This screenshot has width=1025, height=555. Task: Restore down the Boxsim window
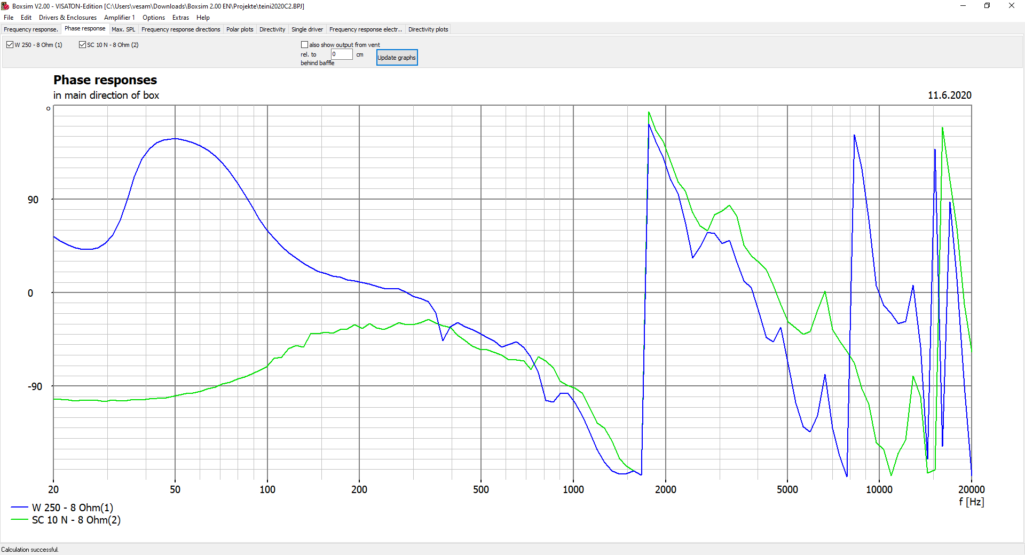click(x=987, y=6)
